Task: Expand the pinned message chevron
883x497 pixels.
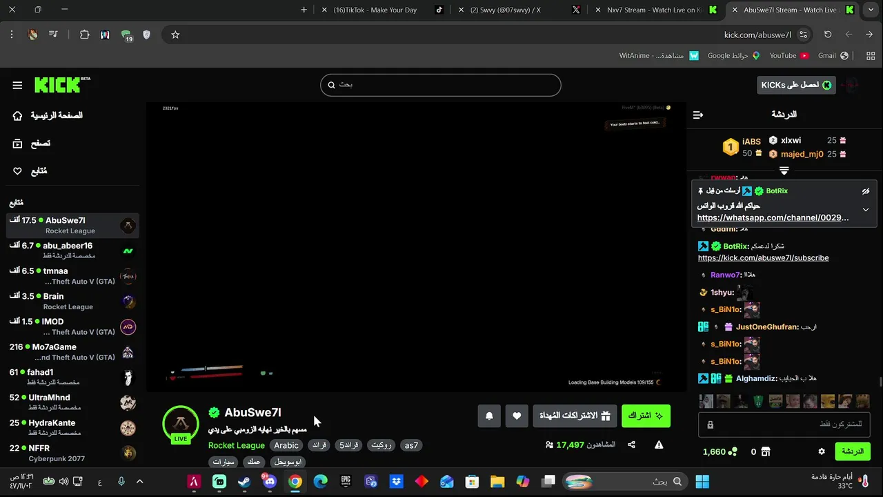Action: click(866, 210)
